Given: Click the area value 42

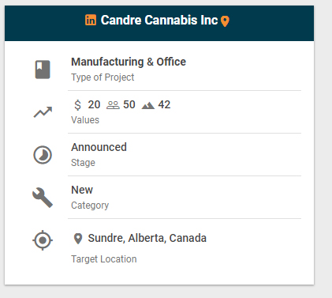Looking at the screenshot, I should click(x=164, y=105).
